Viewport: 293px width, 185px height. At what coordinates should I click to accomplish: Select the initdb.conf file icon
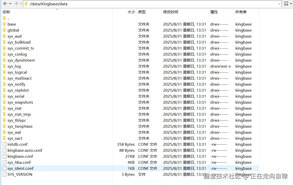point(5,144)
